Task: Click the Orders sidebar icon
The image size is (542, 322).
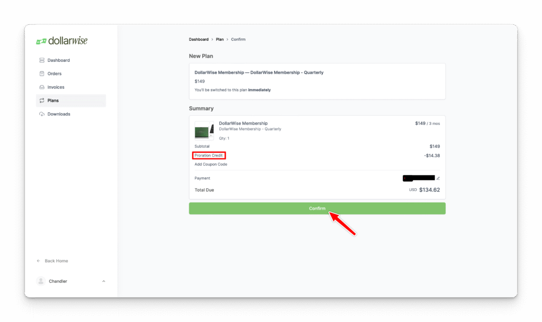Action: (x=42, y=73)
